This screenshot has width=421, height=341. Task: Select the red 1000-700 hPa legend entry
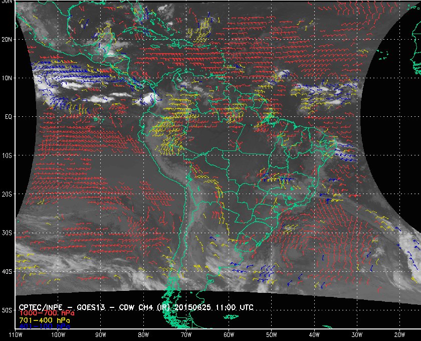point(47,313)
